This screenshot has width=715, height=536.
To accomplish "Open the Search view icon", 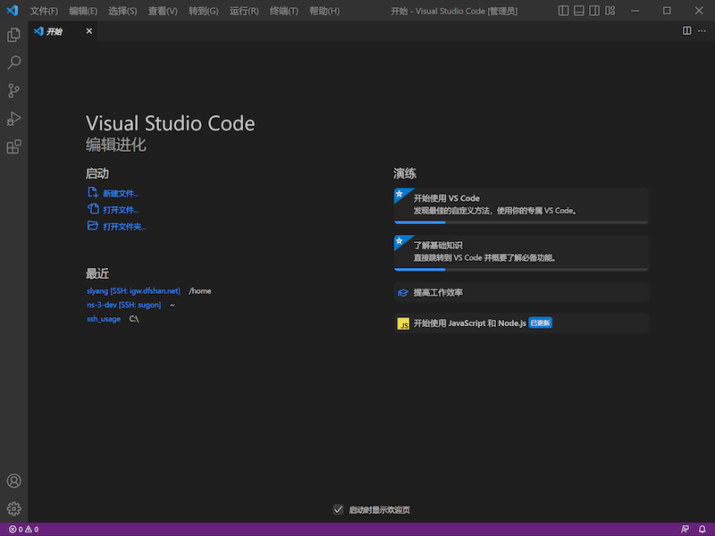I will [13, 63].
